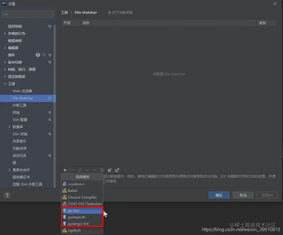Click the custom template icon
The height and width of the screenshot is (235, 283).
point(65,184)
